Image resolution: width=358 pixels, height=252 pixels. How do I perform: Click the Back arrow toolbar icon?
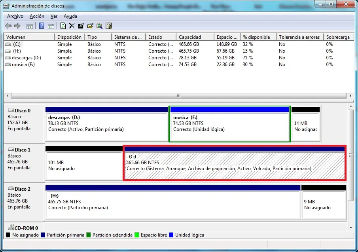[x=8, y=26]
